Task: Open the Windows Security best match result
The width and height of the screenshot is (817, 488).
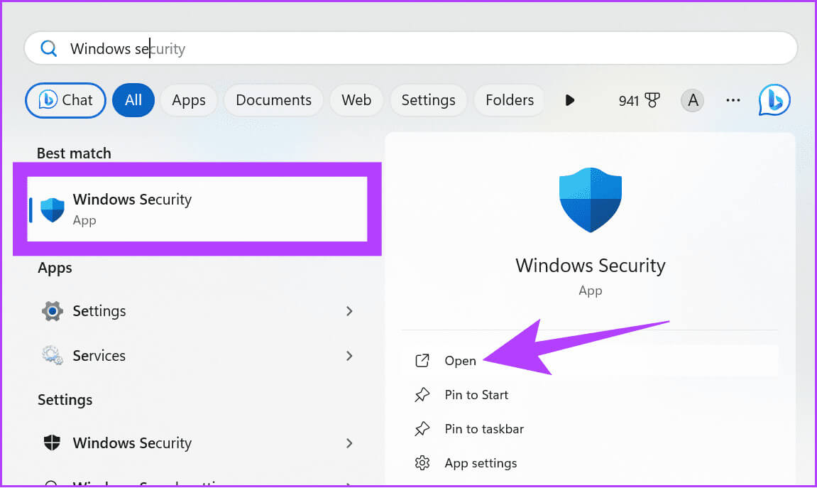Action: click(197, 209)
